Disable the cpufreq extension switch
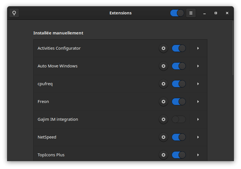This screenshot has width=241, height=169. click(x=179, y=84)
